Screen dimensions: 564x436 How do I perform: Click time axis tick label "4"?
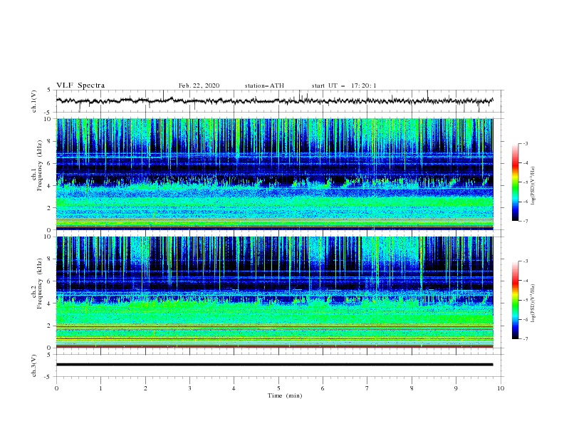tap(234, 388)
